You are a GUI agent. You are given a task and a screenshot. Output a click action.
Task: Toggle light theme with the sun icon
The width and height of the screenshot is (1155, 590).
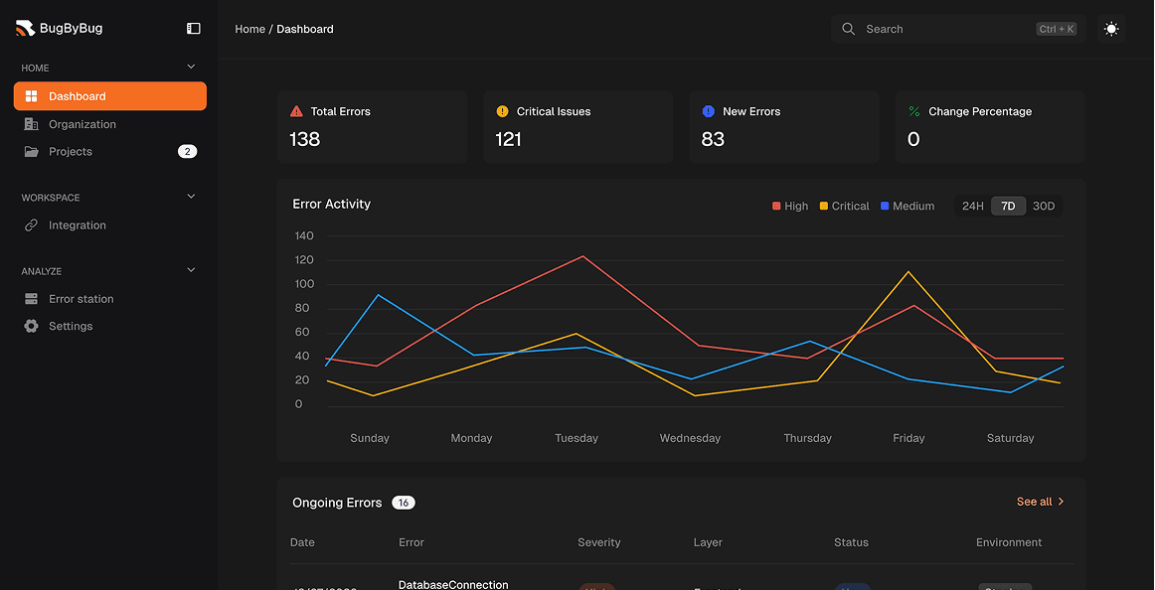tap(1111, 29)
